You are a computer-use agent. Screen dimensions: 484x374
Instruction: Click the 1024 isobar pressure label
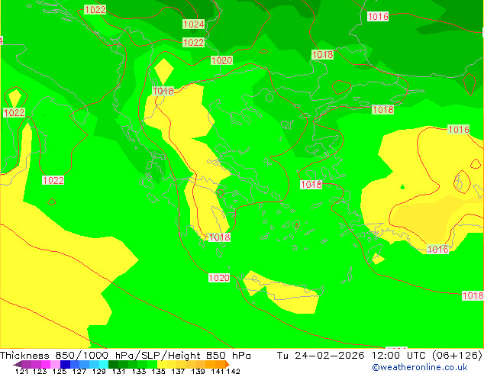pyautogui.click(x=194, y=24)
